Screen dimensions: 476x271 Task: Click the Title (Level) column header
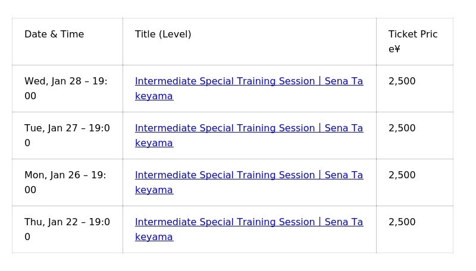(x=163, y=34)
